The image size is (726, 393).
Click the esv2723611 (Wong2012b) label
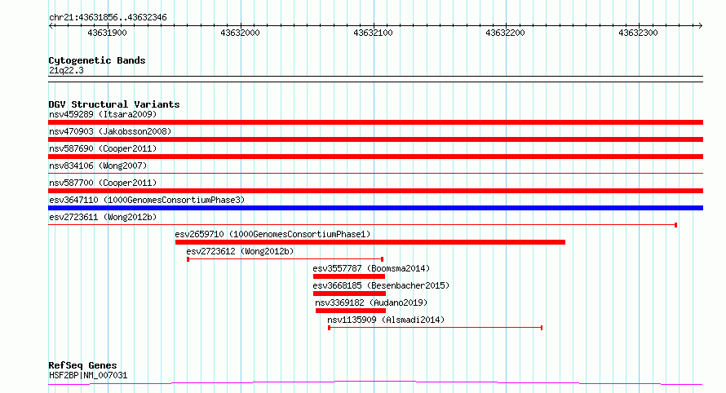click(103, 217)
